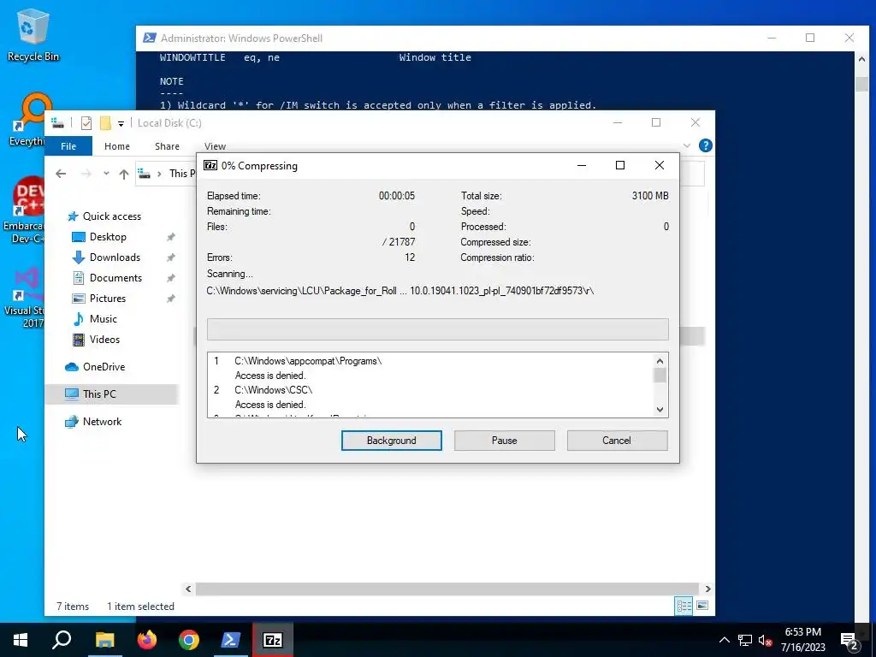Open the View ribbon tab
This screenshot has height=657, width=876.
(215, 145)
